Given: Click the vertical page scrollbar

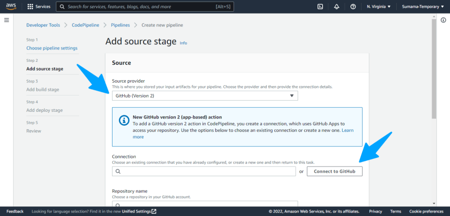Looking at the screenshot, I should 434,69.
